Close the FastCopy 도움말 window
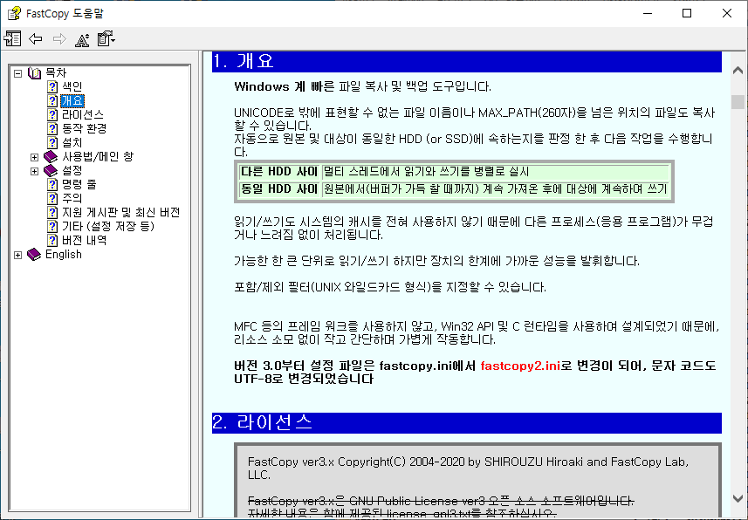 coord(726,13)
